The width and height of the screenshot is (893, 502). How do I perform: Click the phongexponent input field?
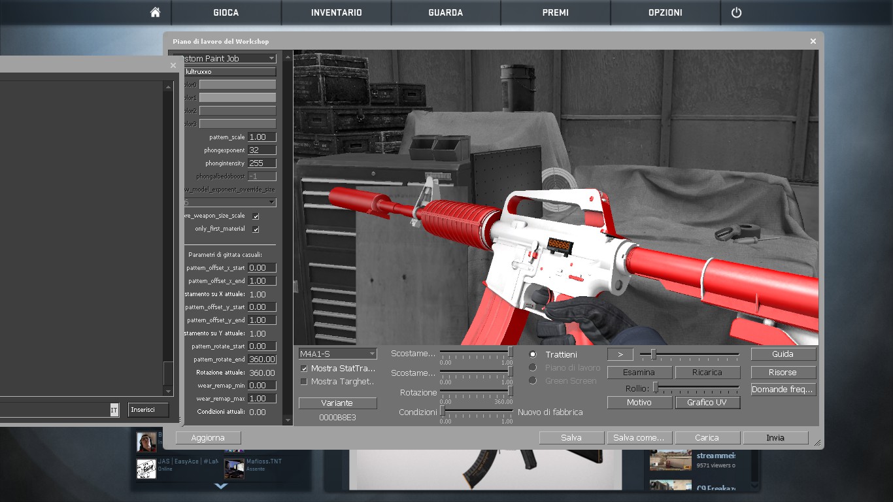click(x=262, y=150)
